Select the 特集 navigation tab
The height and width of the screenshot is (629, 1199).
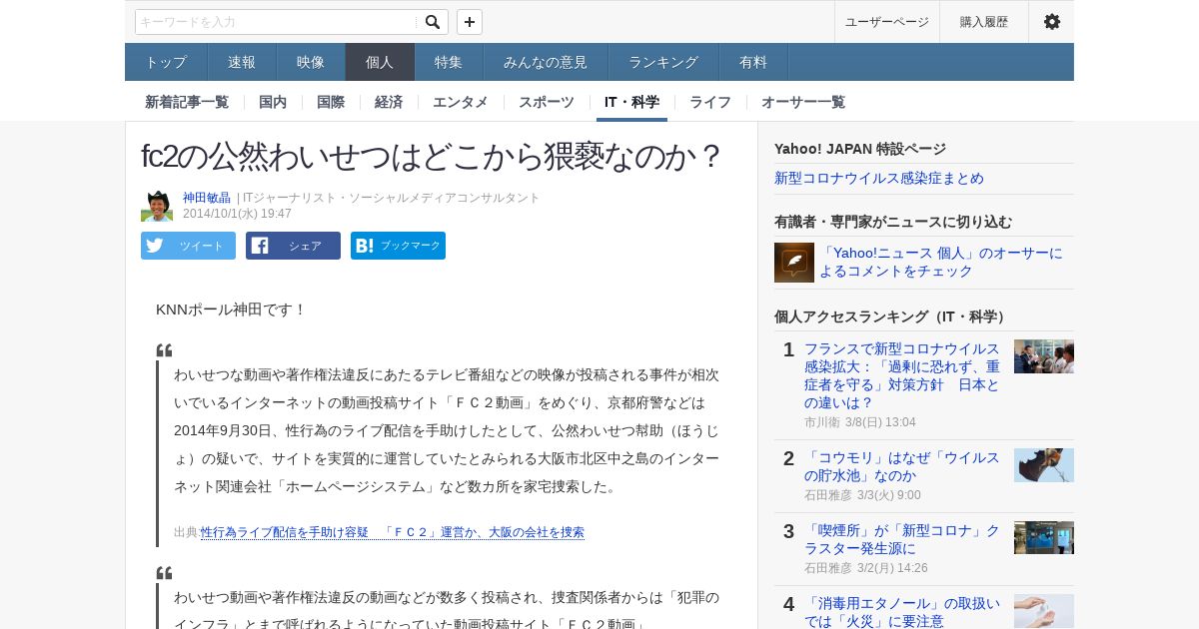pyautogui.click(x=449, y=62)
